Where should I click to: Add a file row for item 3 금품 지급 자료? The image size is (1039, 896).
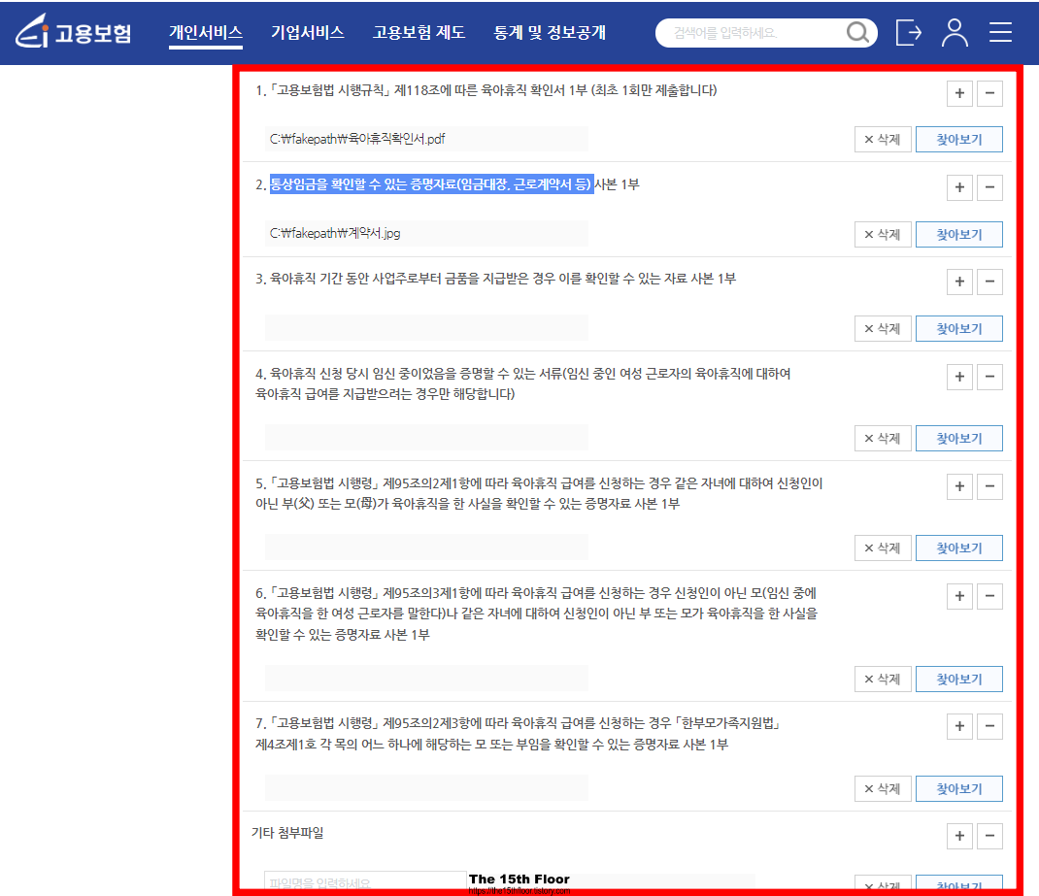958,282
